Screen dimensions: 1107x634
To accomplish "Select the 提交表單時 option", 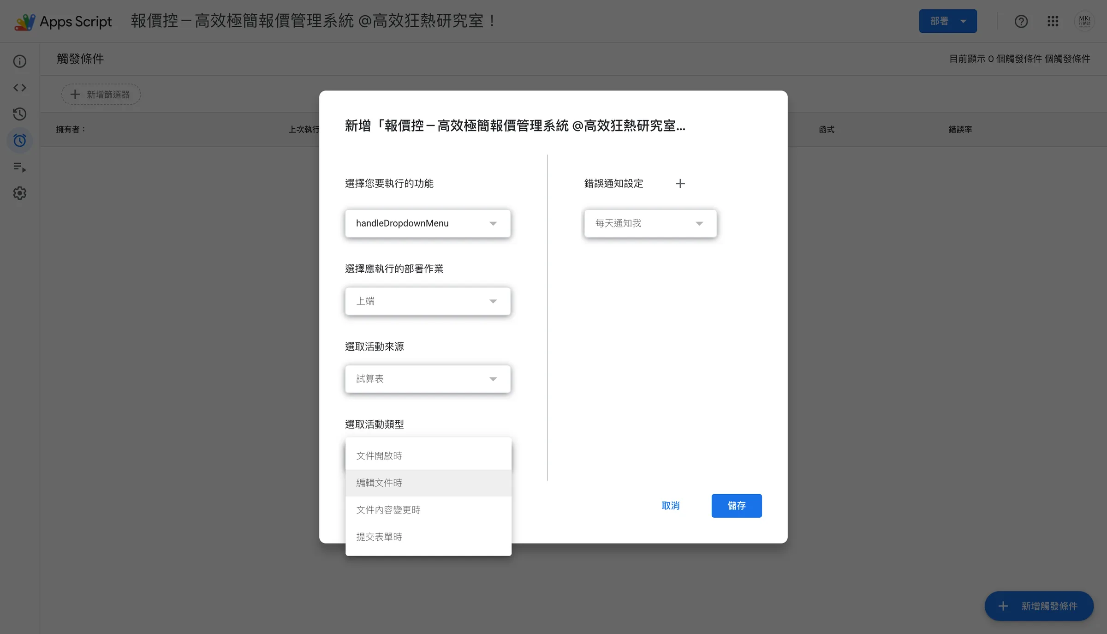I will pos(429,537).
